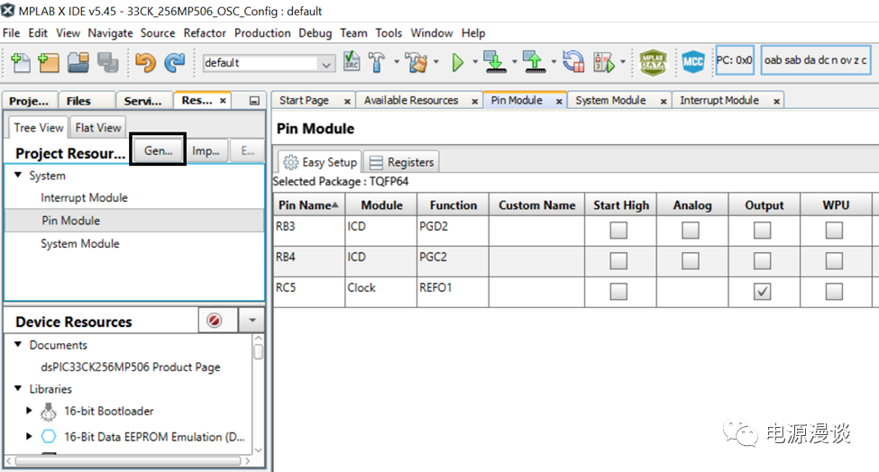Click the Generate button in Project Resources
This screenshot has width=879, height=472.
point(158,150)
